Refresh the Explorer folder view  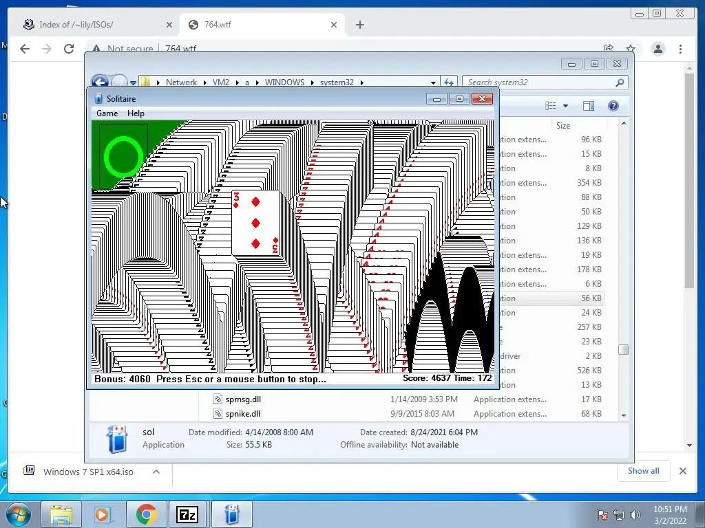449,82
